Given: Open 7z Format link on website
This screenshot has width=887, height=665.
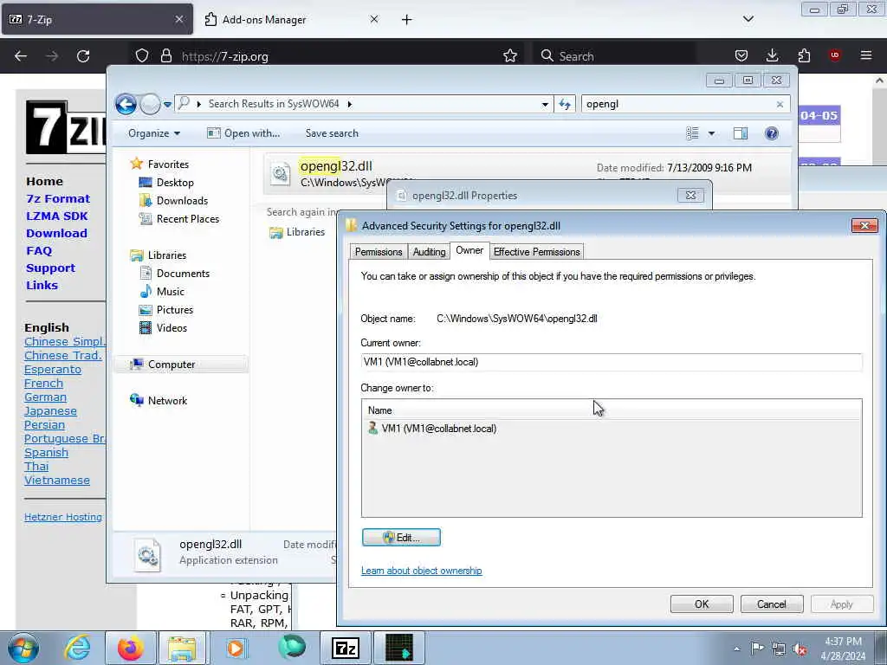Looking at the screenshot, I should pos(58,199).
